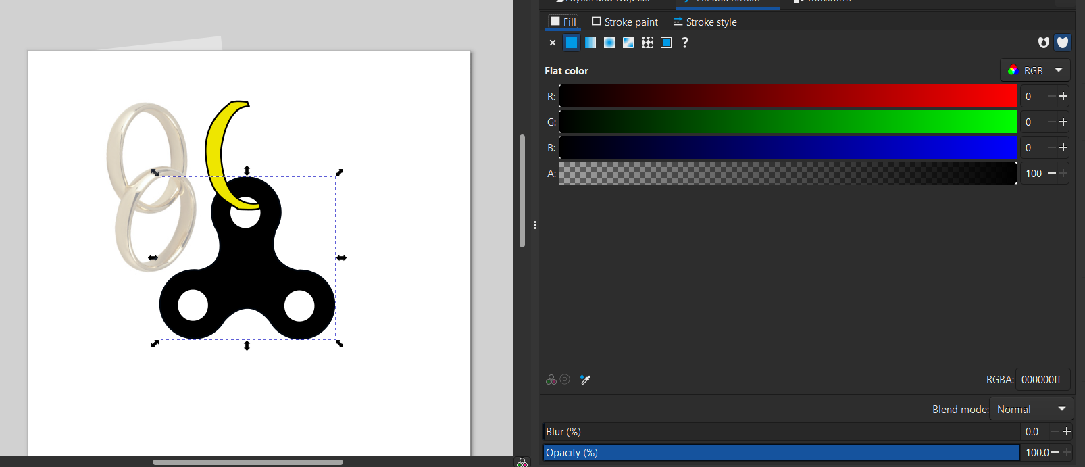
Task: Toggle the evenodd fill rule button
Action: [1044, 43]
